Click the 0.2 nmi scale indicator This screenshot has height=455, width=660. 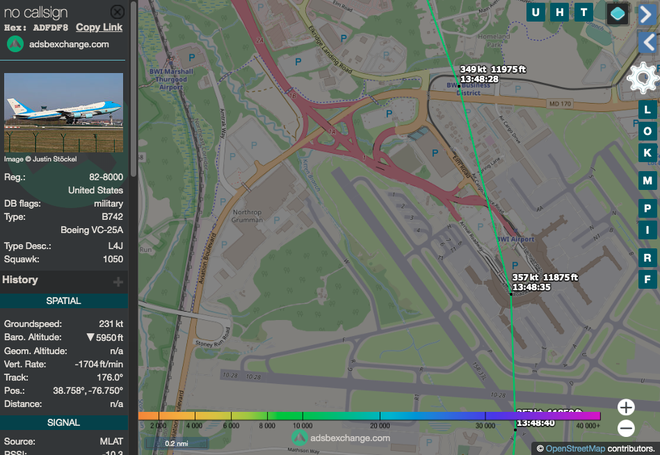(177, 443)
